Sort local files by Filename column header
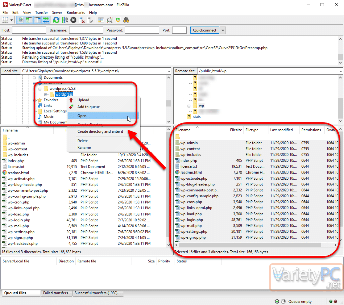This screenshot has width=344, height=305. 28,130
